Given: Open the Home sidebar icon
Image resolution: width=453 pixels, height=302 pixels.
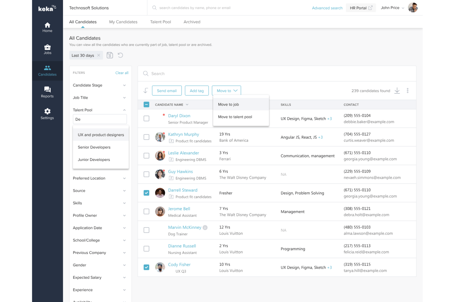Looking at the screenshot, I should pyautogui.click(x=47, y=25).
